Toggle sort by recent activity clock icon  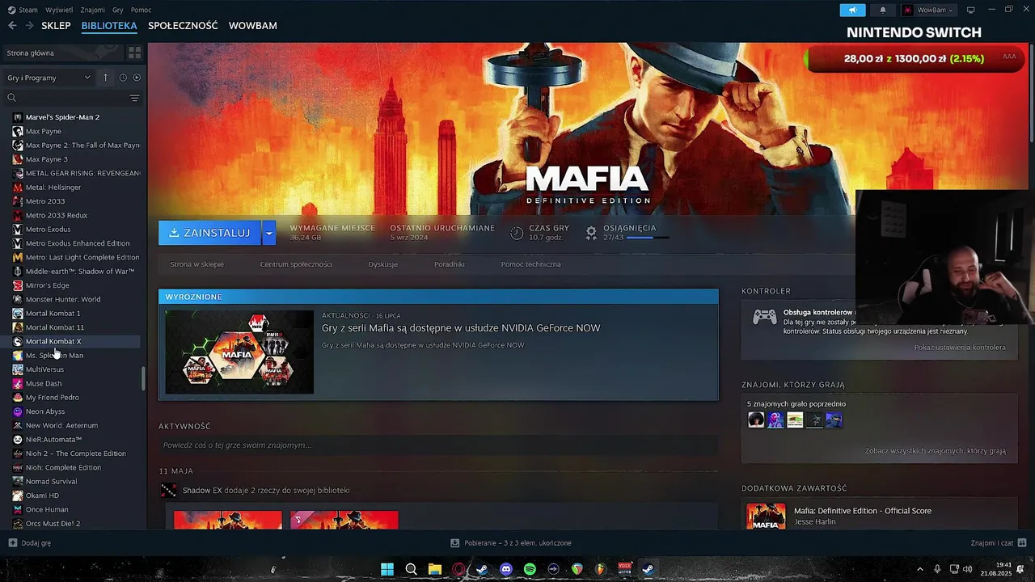tap(123, 78)
